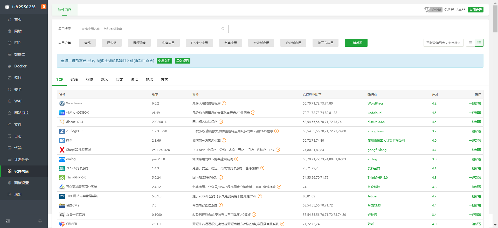Select the 其它 category tab
The image size is (498, 228).
[164, 79]
